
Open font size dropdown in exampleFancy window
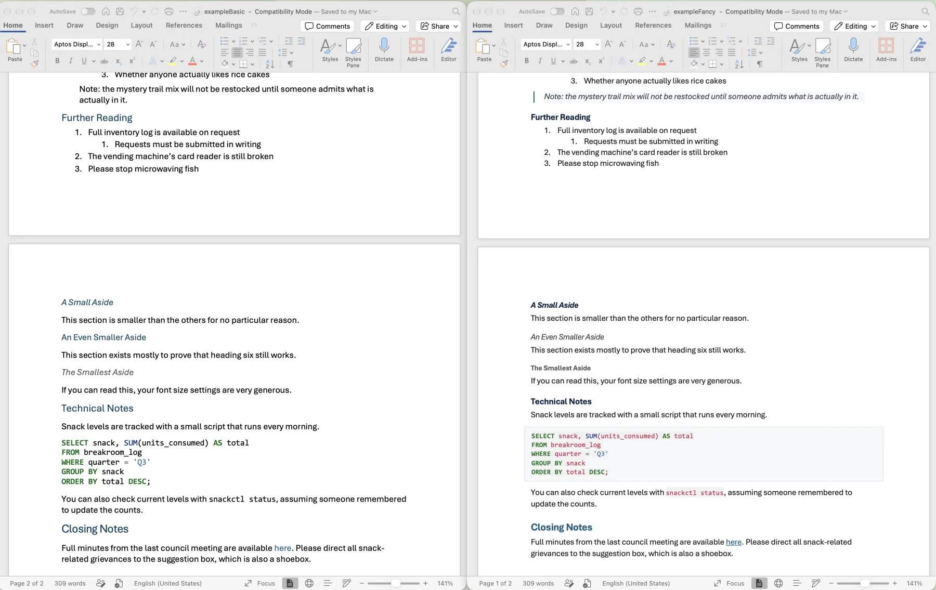[x=597, y=44]
